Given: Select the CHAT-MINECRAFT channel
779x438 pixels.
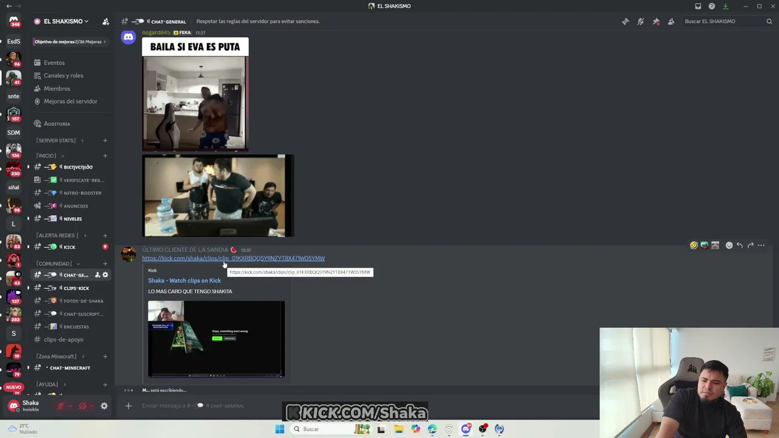Looking at the screenshot, I should [x=71, y=368].
